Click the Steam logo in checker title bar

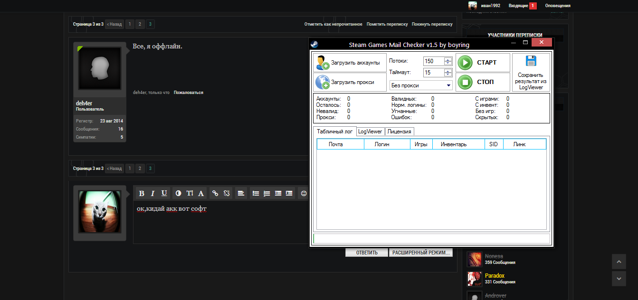(x=314, y=44)
